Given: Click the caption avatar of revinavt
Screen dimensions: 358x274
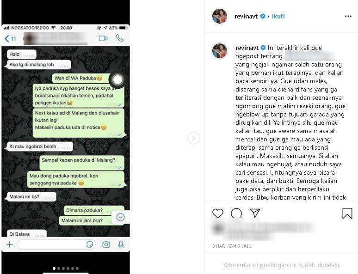Looking at the screenshot, I should click(220, 51).
